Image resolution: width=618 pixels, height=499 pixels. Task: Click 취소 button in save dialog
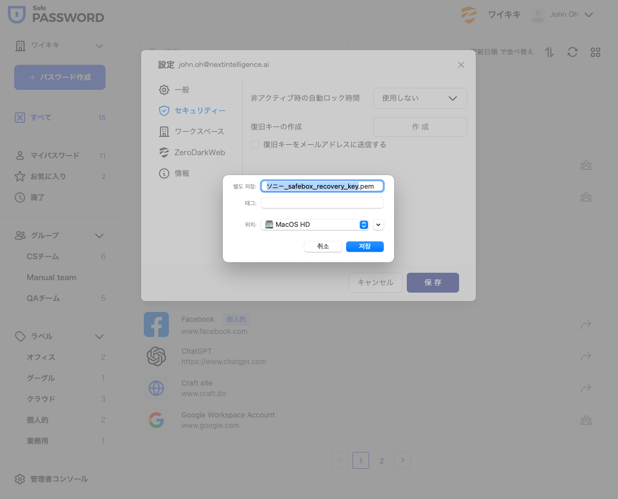point(323,247)
